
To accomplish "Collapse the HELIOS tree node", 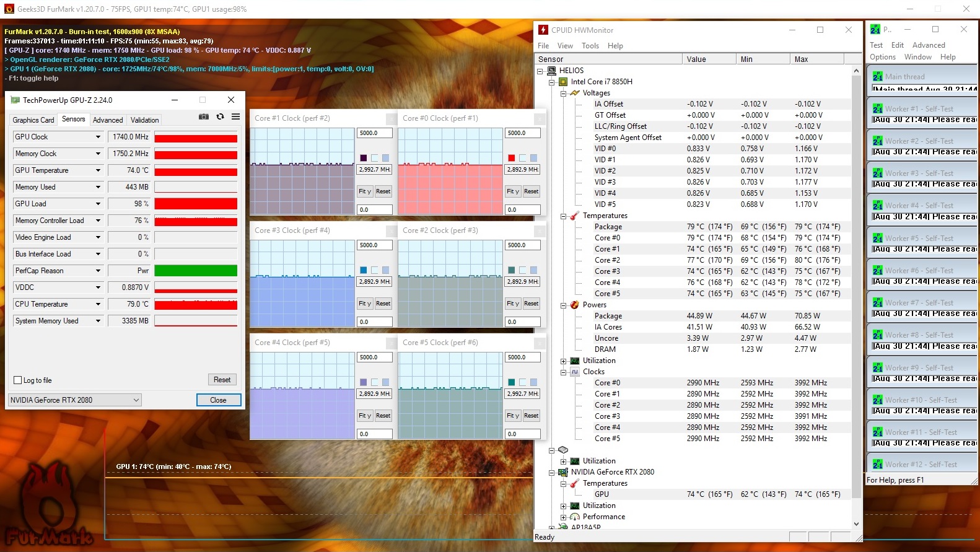I will (x=540, y=71).
